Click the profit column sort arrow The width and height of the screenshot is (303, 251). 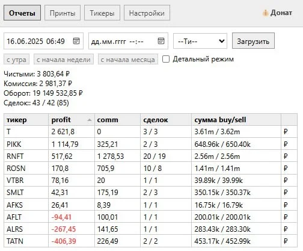coord(90,120)
